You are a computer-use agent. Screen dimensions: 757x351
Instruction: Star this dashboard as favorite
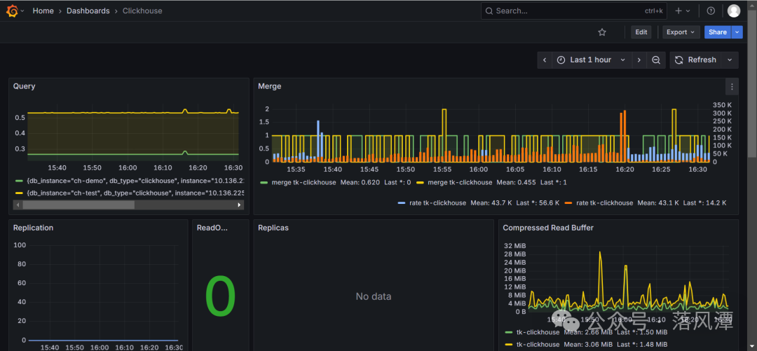602,32
